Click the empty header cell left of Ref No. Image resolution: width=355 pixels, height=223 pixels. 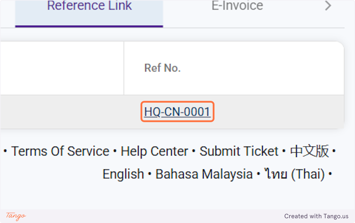click(62, 68)
